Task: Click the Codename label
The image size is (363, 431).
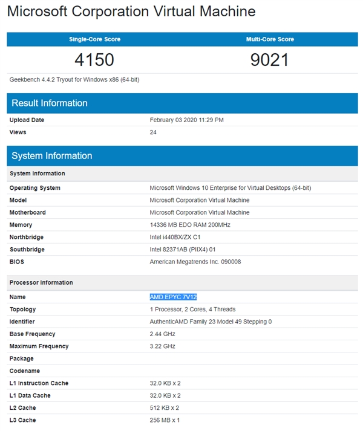Action: [24, 371]
